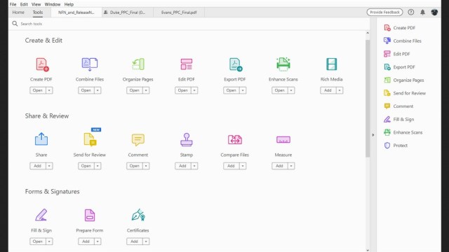This screenshot has height=252, width=449.
Task: Open the Compare Files tool icon
Action: [235, 140]
